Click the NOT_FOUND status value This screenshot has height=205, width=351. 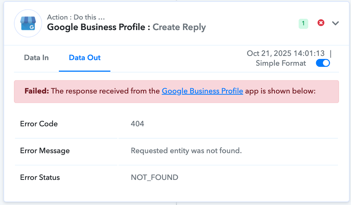coord(154,177)
